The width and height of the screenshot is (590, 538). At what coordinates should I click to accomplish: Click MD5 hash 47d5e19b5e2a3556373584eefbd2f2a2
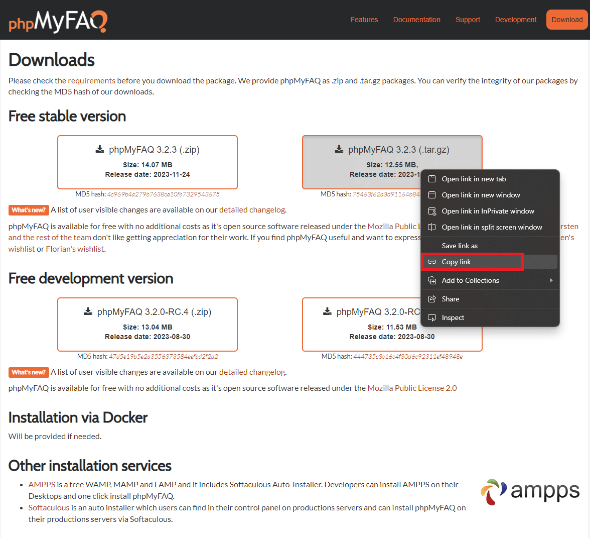[164, 357]
